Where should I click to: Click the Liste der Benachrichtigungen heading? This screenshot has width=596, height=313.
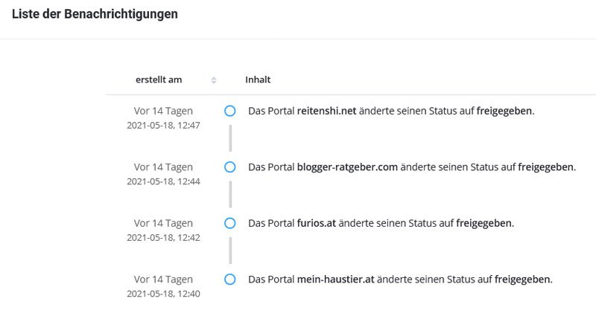[x=95, y=14]
